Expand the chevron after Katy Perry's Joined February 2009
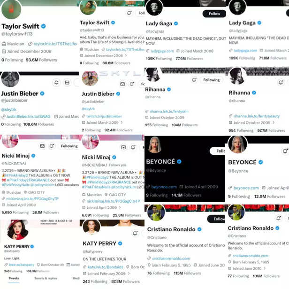 (129, 274)
